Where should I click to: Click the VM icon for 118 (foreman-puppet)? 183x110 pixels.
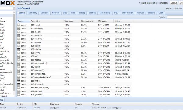click(18, 88)
